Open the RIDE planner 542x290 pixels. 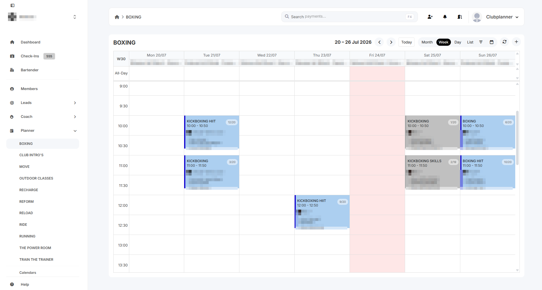(x=23, y=225)
